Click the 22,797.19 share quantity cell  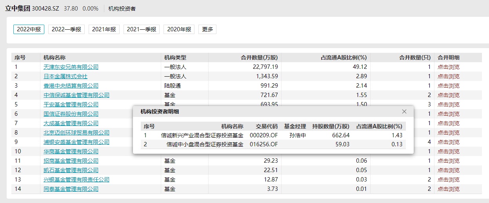click(x=265, y=67)
